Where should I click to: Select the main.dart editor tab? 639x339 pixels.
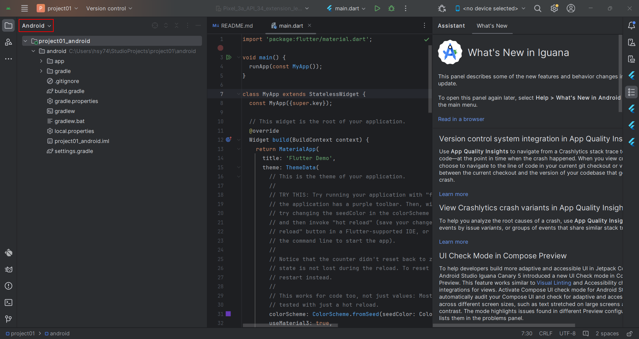(291, 26)
